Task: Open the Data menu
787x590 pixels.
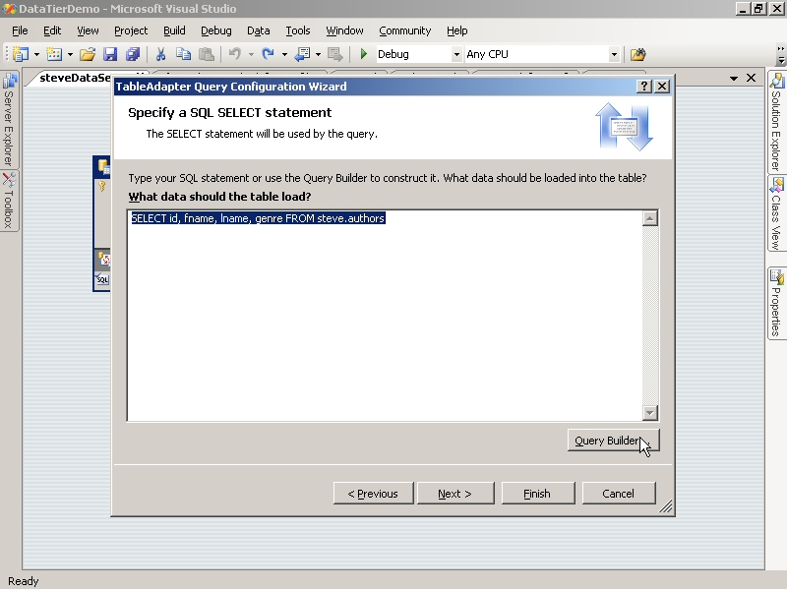Action: click(259, 30)
